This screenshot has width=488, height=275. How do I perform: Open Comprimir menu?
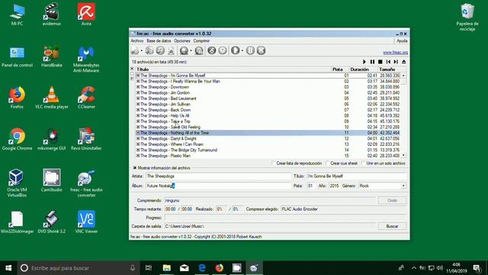pyautogui.click(x=201, y=40)
